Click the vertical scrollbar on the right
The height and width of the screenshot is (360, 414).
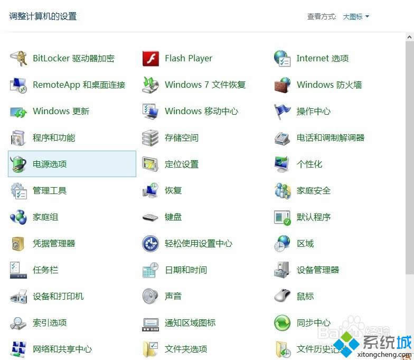tap(410, 159)
